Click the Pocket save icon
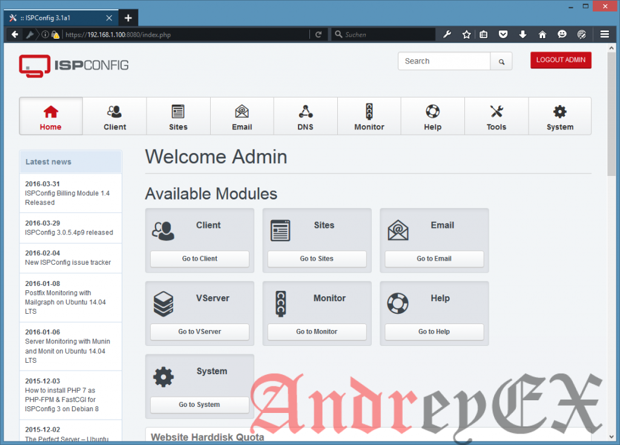 (503, 34)
